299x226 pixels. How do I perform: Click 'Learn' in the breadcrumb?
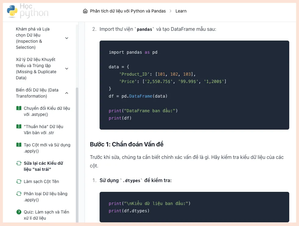click(x=181, y=11)
